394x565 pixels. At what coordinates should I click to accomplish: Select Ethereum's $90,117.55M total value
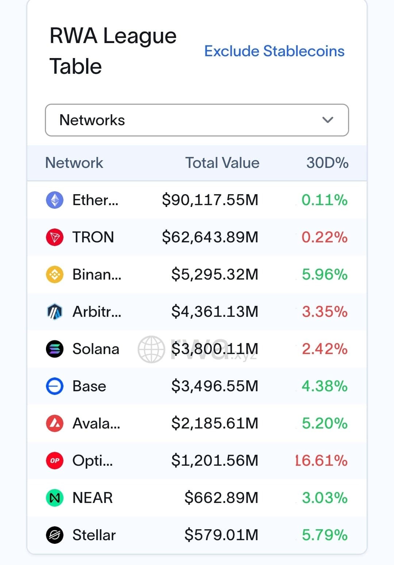click(x=210, y=200)
